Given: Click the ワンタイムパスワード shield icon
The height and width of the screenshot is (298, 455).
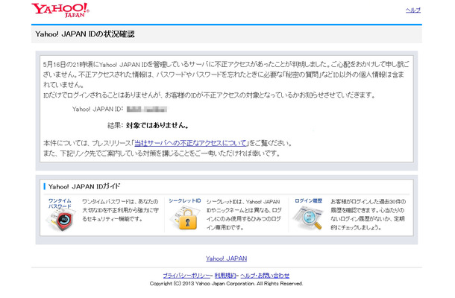Looking at the screenshot, I should (x=60, y=219).
